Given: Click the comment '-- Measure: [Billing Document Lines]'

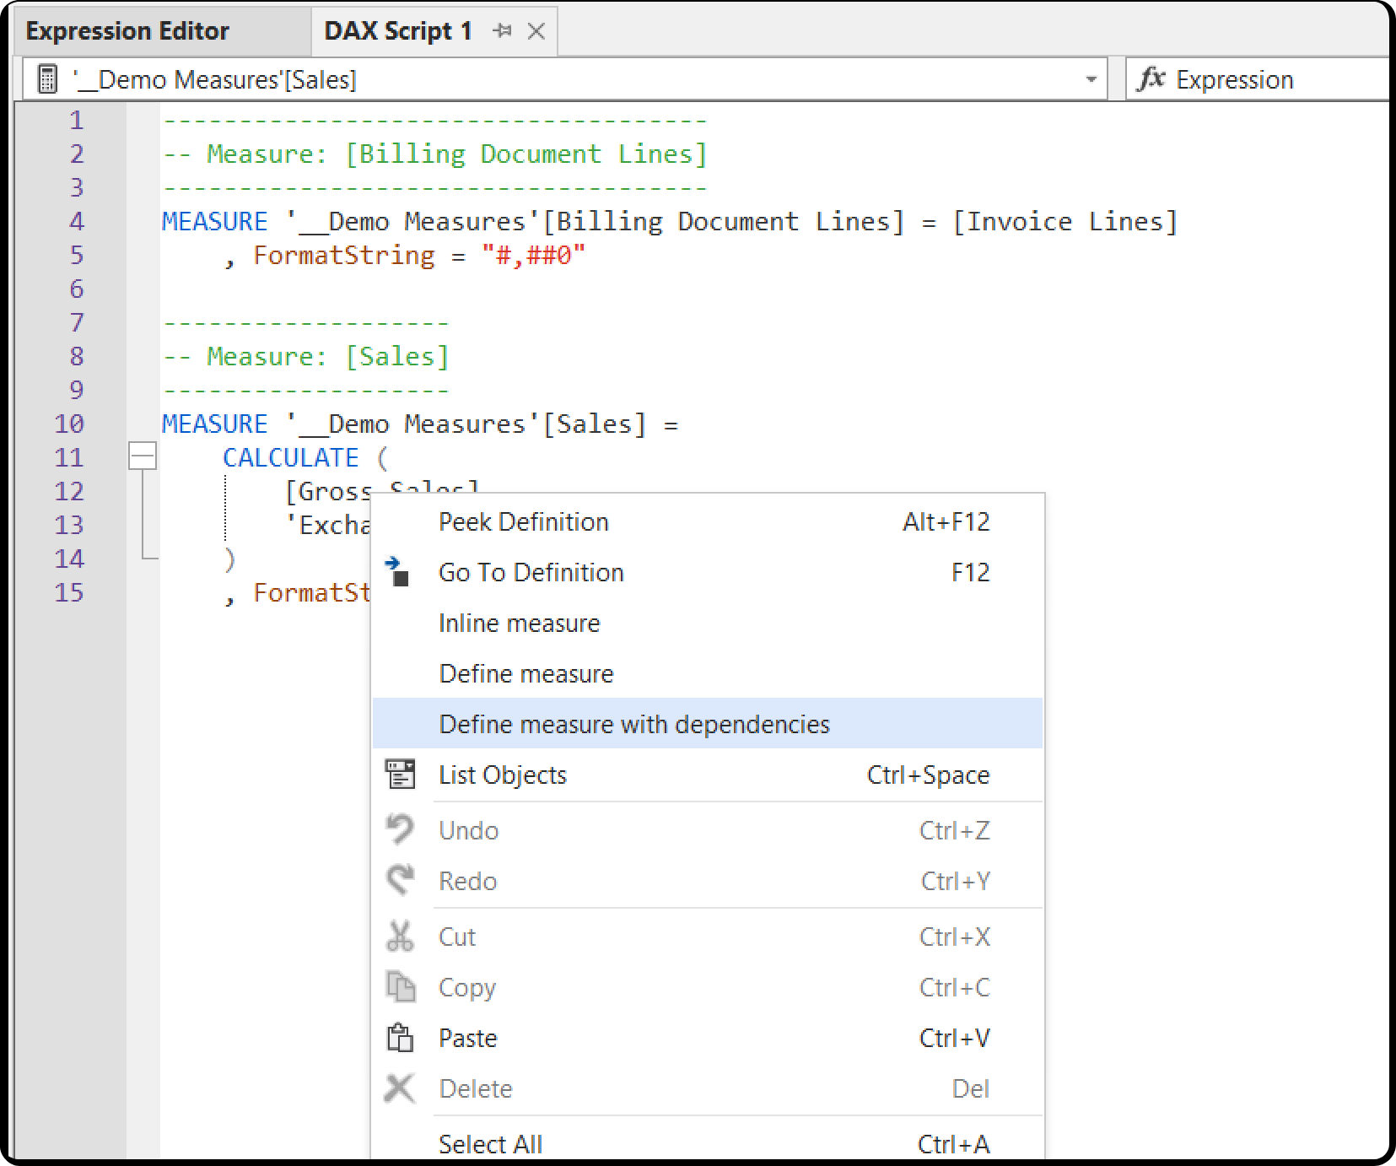Looking at the screenshot, I should 435,154.
